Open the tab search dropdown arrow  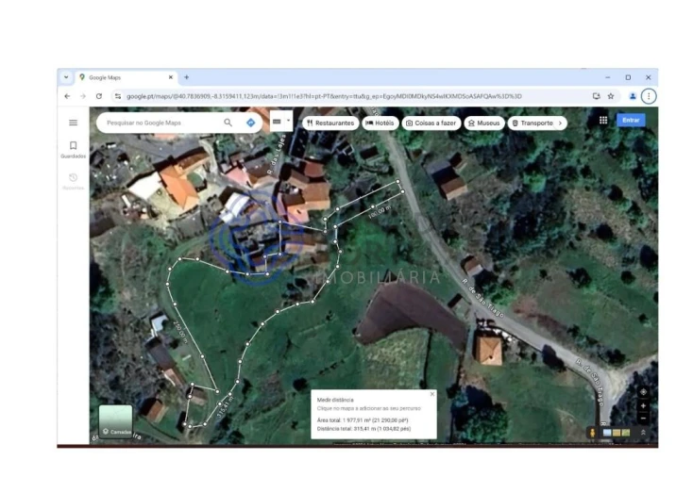(66, 77)
